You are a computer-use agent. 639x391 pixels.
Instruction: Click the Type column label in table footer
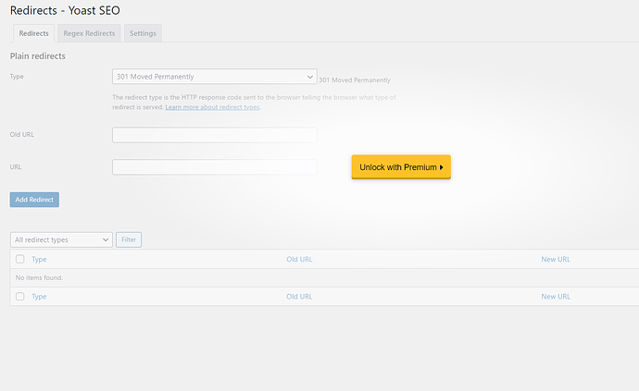click(39, 297)
